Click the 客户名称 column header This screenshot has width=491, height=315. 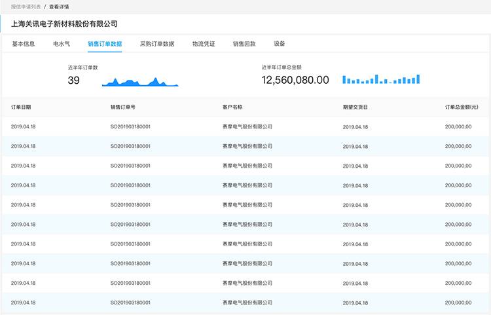click(x=232, y=107)
